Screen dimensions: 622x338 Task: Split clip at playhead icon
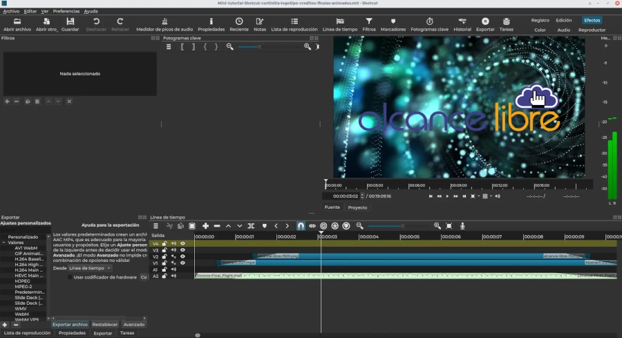[x=251, y=226]
